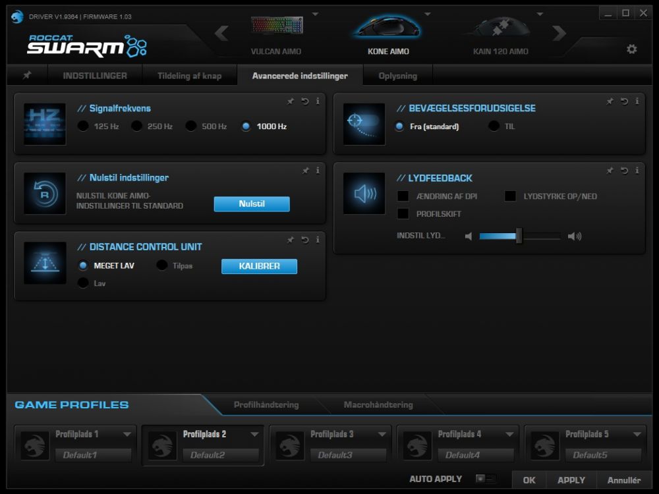
Task: Enable Lydstyrke op/ned sound feedback
Action: click(x=510, y=196)
